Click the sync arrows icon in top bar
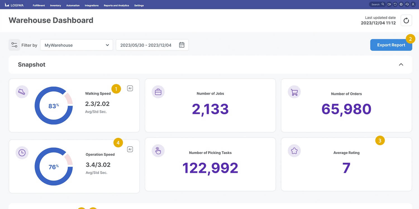 pyautogui.click(x=395, y=4)
